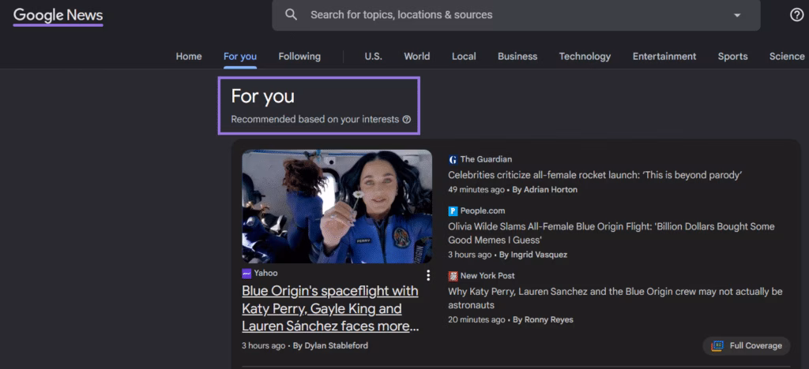Expand the search options dropdown arrow
809x369 pixels.
click(x=737, y=15)
